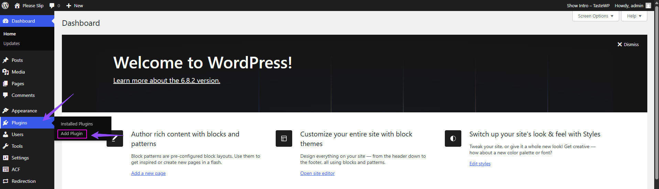Select Home under Dashboard

[10, 34]
